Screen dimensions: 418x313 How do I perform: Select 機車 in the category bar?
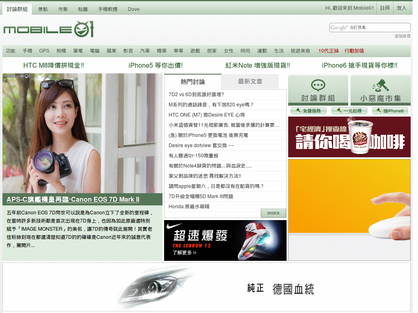162,51
